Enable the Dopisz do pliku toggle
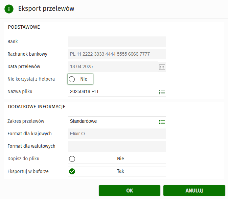228x199 pixels. [x=117, y=159]
